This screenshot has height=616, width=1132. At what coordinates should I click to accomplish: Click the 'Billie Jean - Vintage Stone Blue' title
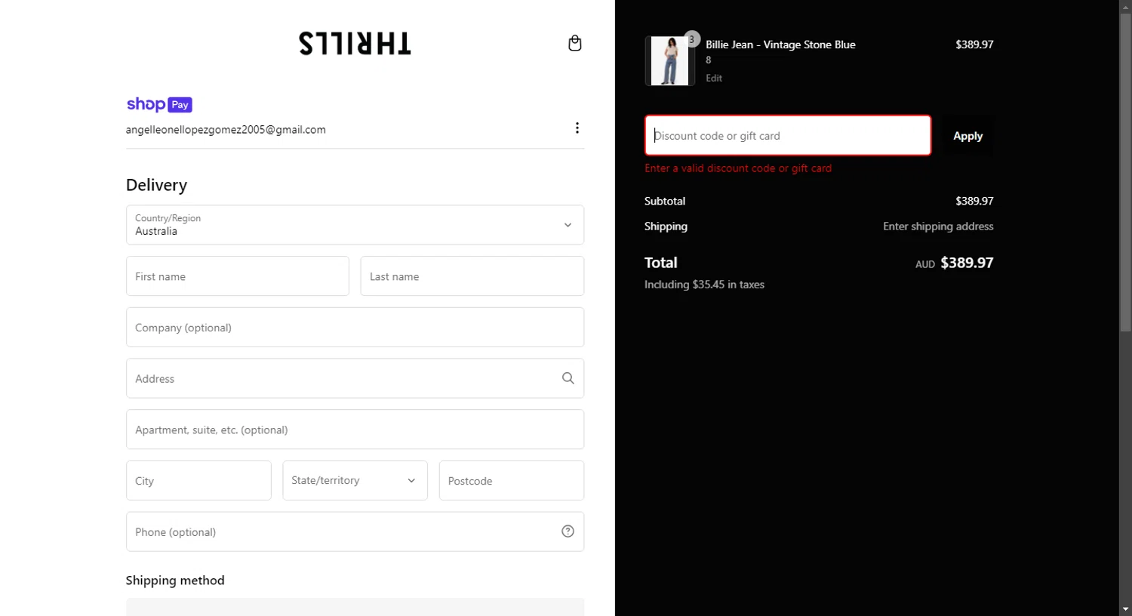click(x=780, y=45)
